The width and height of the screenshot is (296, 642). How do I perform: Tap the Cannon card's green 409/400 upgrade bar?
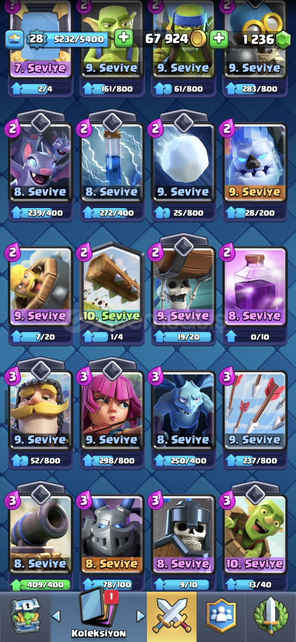point(41,584)
